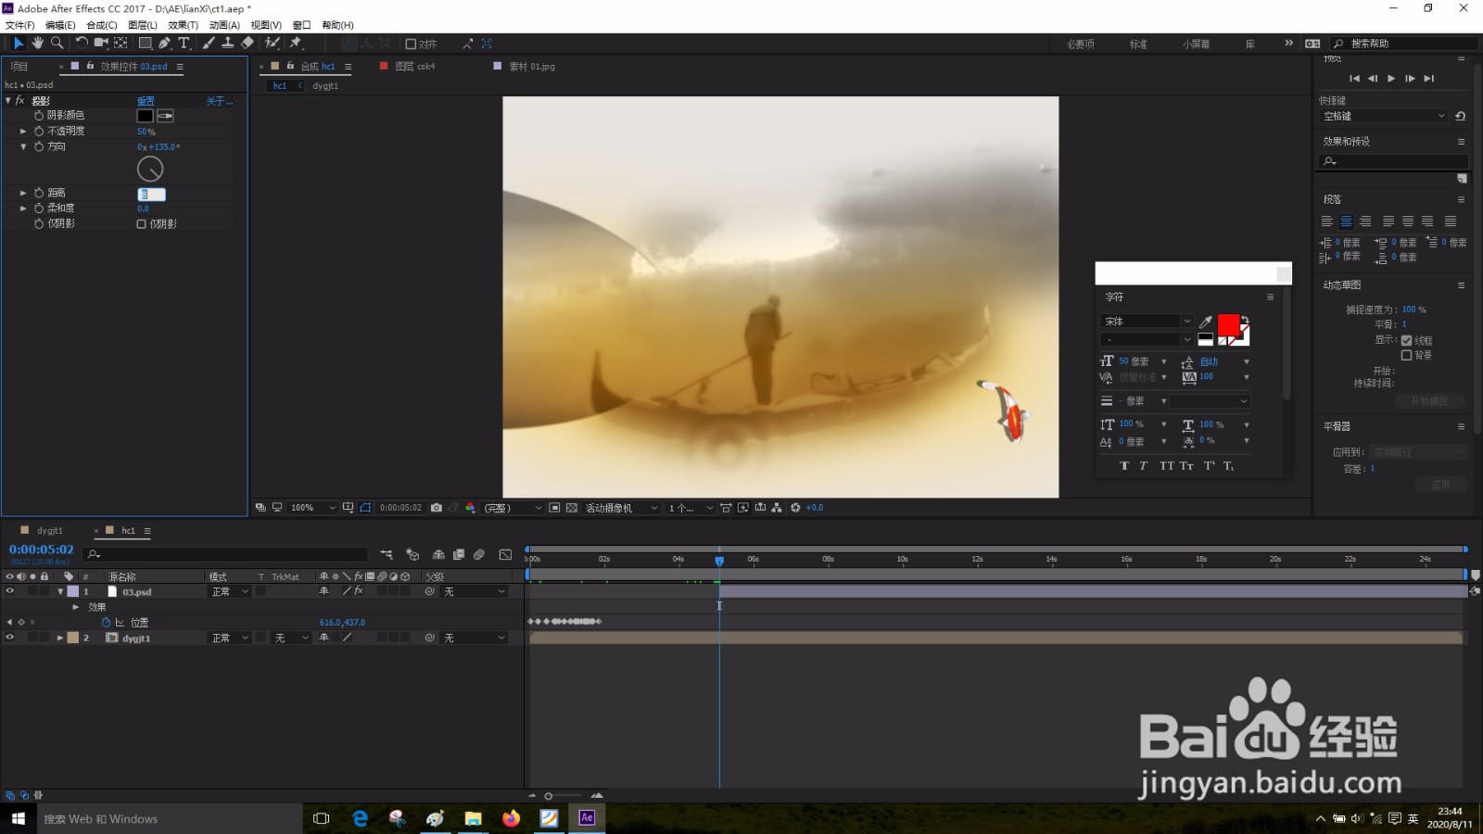This screenshot has width=1483, height=834.
Task: Select the Roto Brush tool
Action: (x=273, y=44)
